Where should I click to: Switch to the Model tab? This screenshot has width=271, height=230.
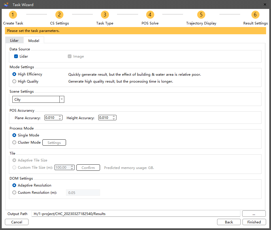coord(34,41)
